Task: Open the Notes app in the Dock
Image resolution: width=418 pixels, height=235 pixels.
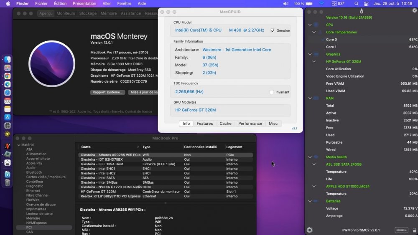Action: click(8, 109)
